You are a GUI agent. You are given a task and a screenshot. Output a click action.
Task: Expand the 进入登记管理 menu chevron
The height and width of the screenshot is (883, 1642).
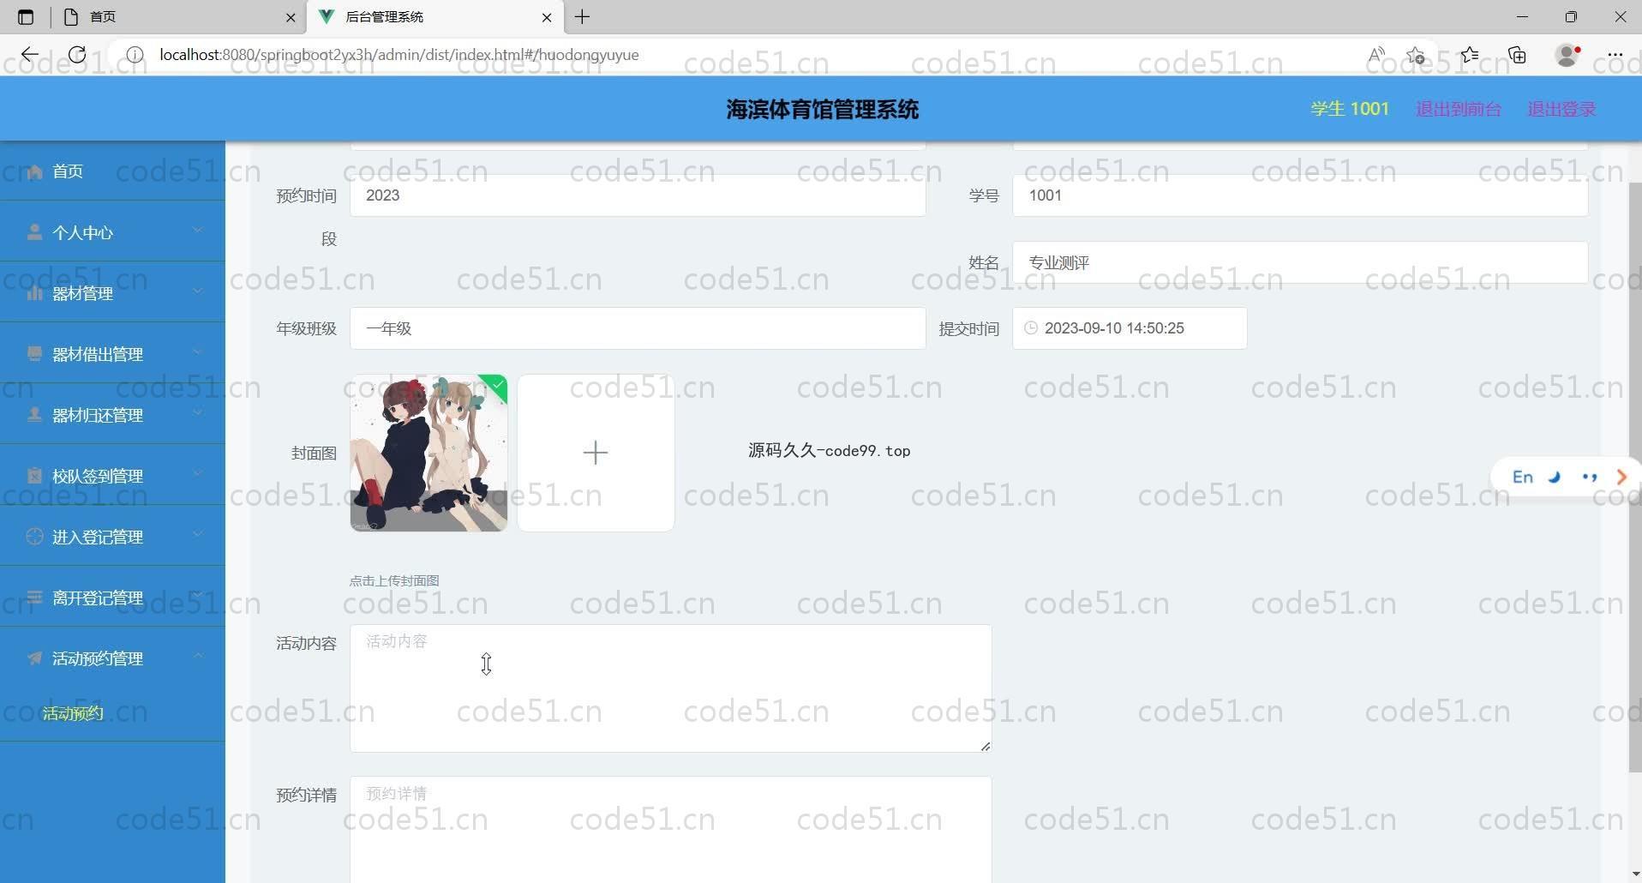tap(198, 534)
